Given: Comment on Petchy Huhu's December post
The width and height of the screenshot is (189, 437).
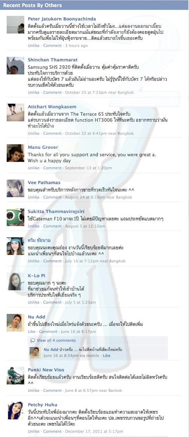Looking at the screenshot, I should 52,432.
